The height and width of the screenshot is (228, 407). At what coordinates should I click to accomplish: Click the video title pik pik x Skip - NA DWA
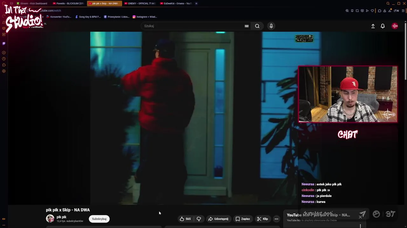click(68, 210)
